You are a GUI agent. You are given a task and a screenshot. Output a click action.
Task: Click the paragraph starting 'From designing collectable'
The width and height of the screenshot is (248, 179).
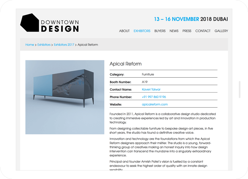[161, 131]
